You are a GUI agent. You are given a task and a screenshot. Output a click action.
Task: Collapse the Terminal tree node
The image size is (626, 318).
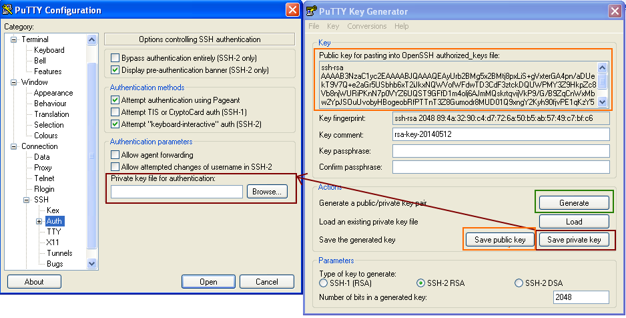tap(14, 39)
